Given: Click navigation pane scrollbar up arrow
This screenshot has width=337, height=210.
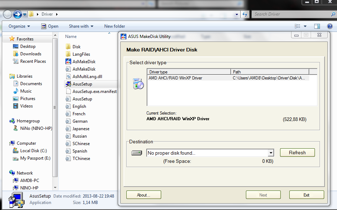Looking at the screenshot, I should [x=55, y=35].
